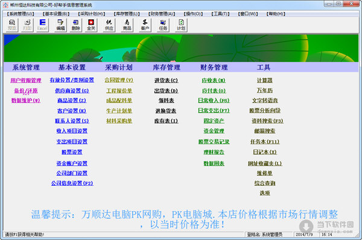Open the 计划 plan toolbar icon

(181, 25)
